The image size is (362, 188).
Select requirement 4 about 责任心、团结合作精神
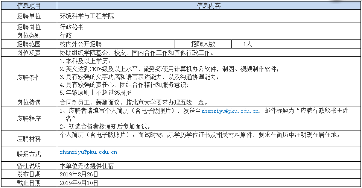click(125, 85)
